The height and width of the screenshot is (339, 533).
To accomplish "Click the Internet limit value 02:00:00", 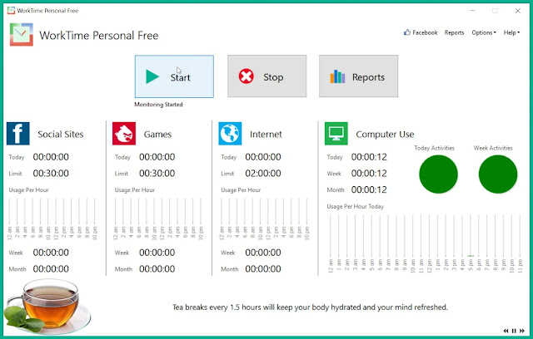I will click(x=263, y=173).
